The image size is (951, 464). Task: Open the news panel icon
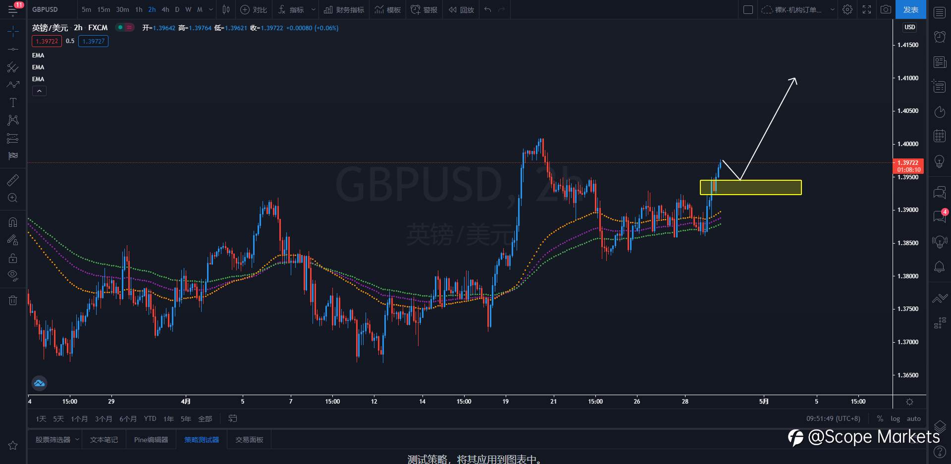tap(940, 62)
